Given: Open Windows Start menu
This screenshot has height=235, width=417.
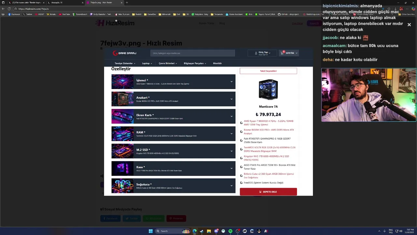Looking at the screenshot, I should [151, 231].
